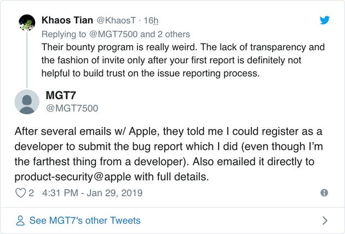The height and width of the screenshot is (234, 345).
Task: Open MGT7's default gray avatar
Action: pyautogui.click(x=26, y=102)
